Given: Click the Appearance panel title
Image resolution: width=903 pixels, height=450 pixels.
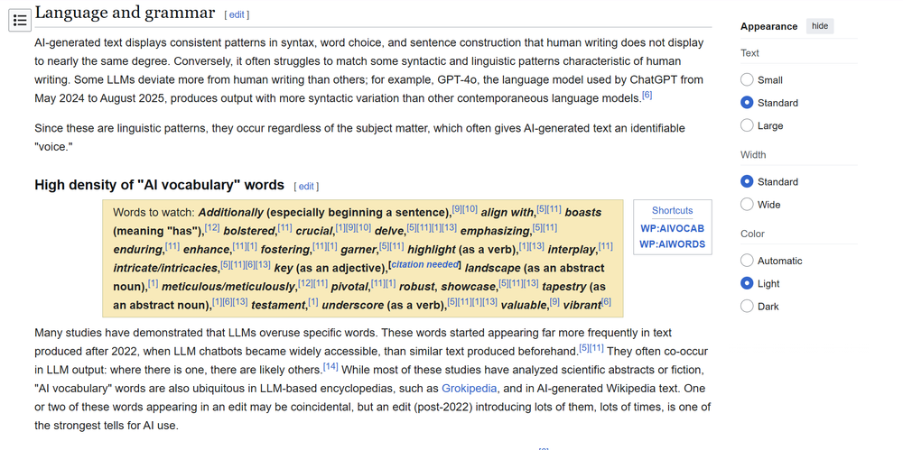Looking at the screenshot, I should [768, 26].
